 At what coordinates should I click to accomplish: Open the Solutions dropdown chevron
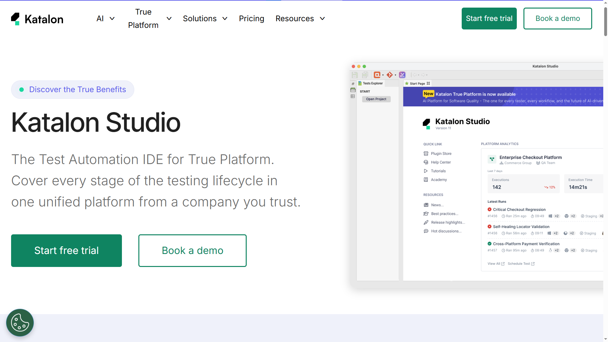tap(225, 19)
